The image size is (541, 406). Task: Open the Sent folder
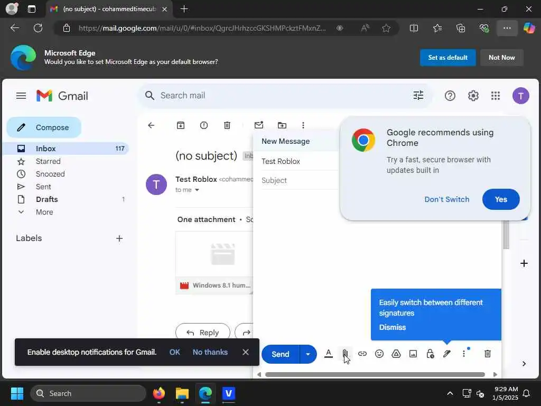pyautogui.click(x=66, y=187)
